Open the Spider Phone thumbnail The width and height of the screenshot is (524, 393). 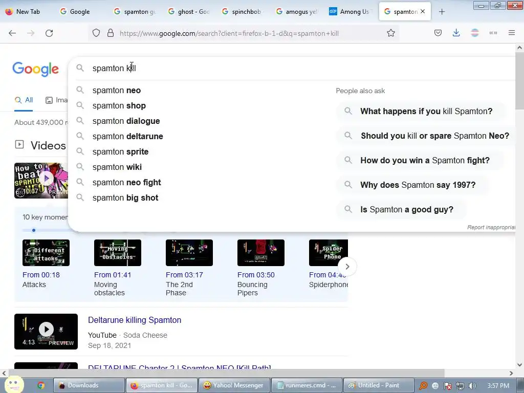pyautogui.click(x=328, y=253)
